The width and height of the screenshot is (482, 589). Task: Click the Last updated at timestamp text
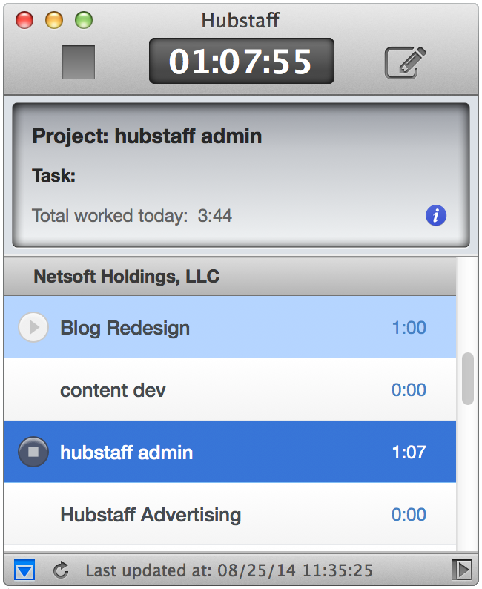(x=229, y=570)
